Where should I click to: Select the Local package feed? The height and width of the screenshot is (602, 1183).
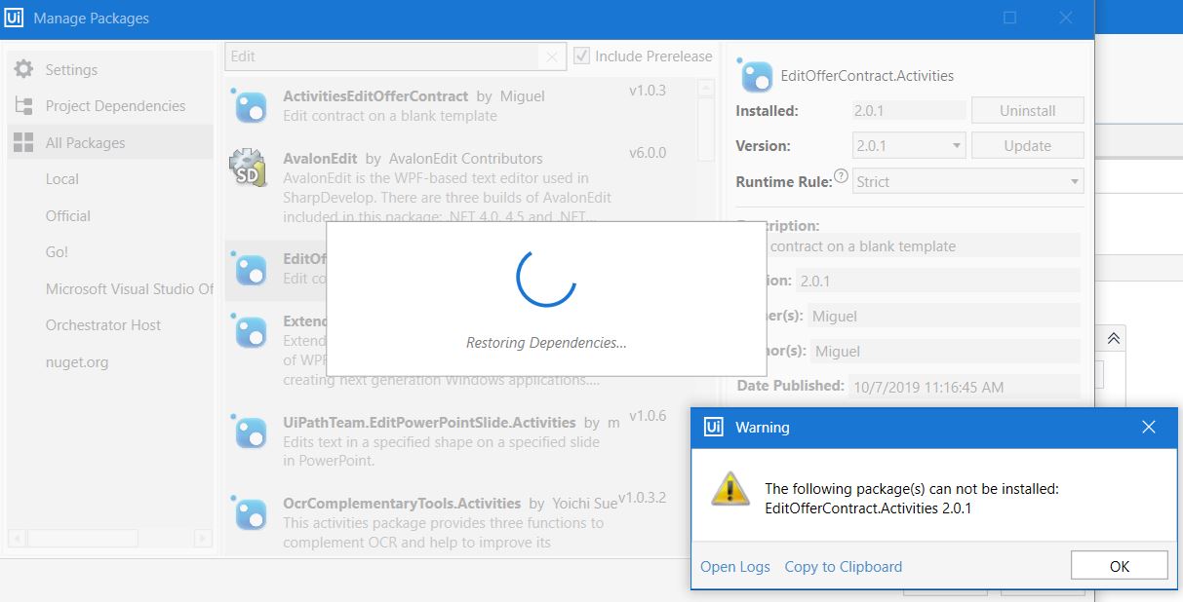point(62,179)
